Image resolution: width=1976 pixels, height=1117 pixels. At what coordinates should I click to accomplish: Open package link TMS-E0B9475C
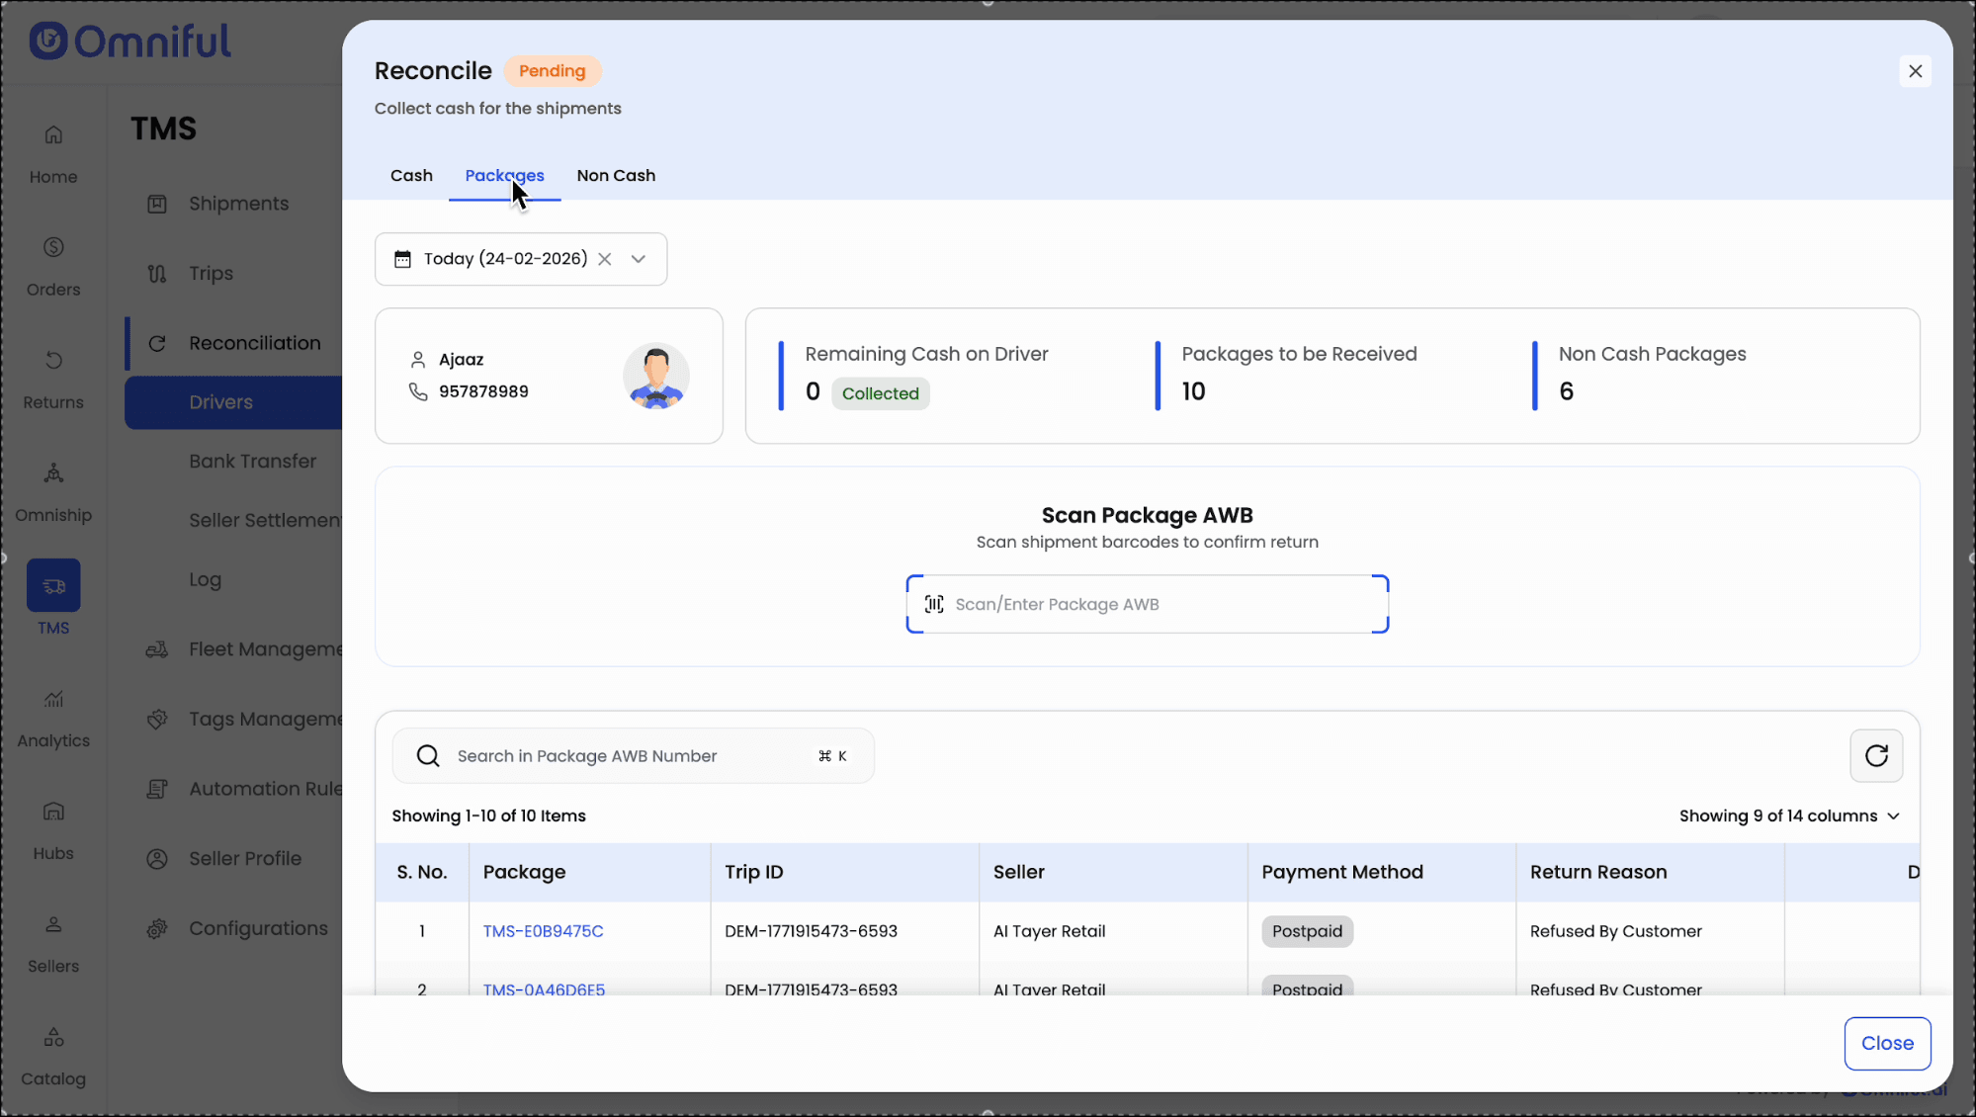pos(543,931)
